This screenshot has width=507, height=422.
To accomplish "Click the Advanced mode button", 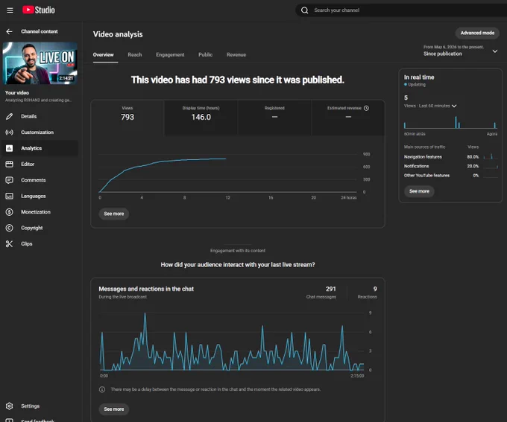I will pos(477,33).
